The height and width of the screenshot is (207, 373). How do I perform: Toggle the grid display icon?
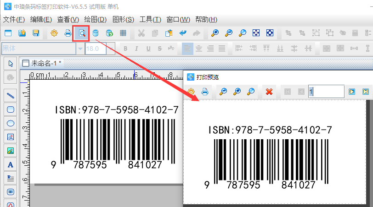[123, 33]
